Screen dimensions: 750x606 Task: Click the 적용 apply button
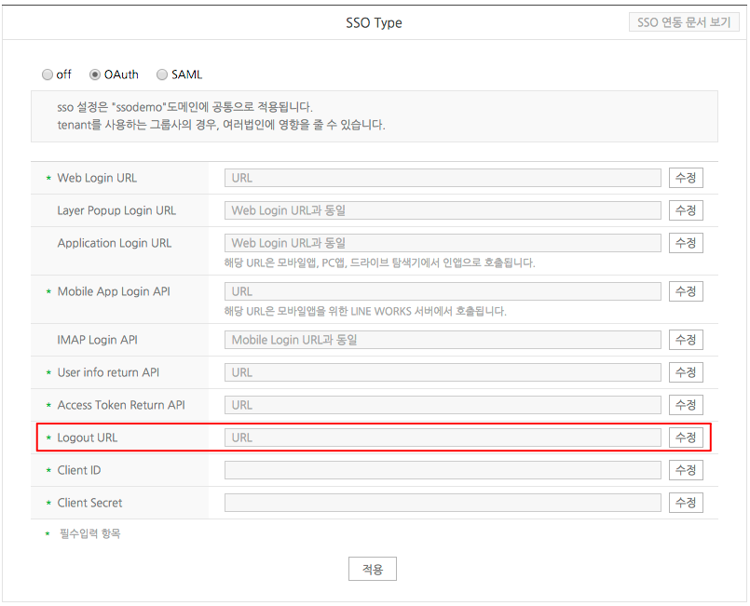click(373, 570)
